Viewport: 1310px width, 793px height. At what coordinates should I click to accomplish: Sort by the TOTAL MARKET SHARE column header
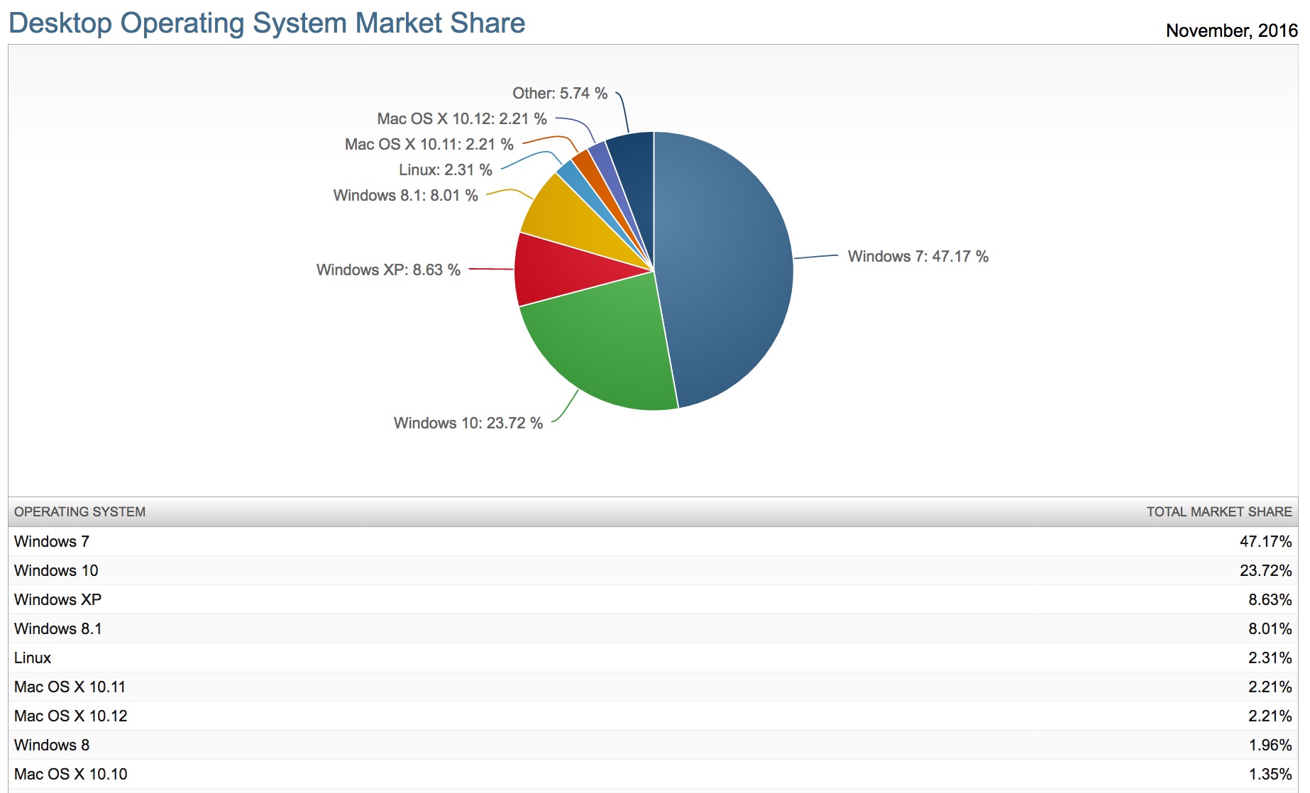tap(1218, 512)
